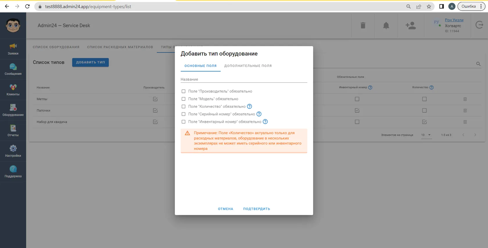Open Настройки sidebar section

click(x=13, y=151)
